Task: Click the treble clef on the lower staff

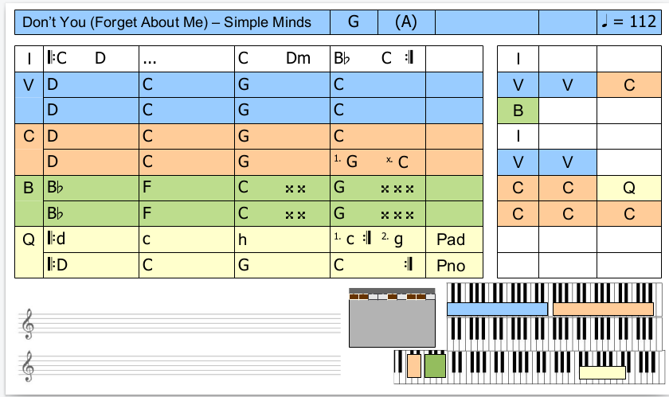Action: 28,366
